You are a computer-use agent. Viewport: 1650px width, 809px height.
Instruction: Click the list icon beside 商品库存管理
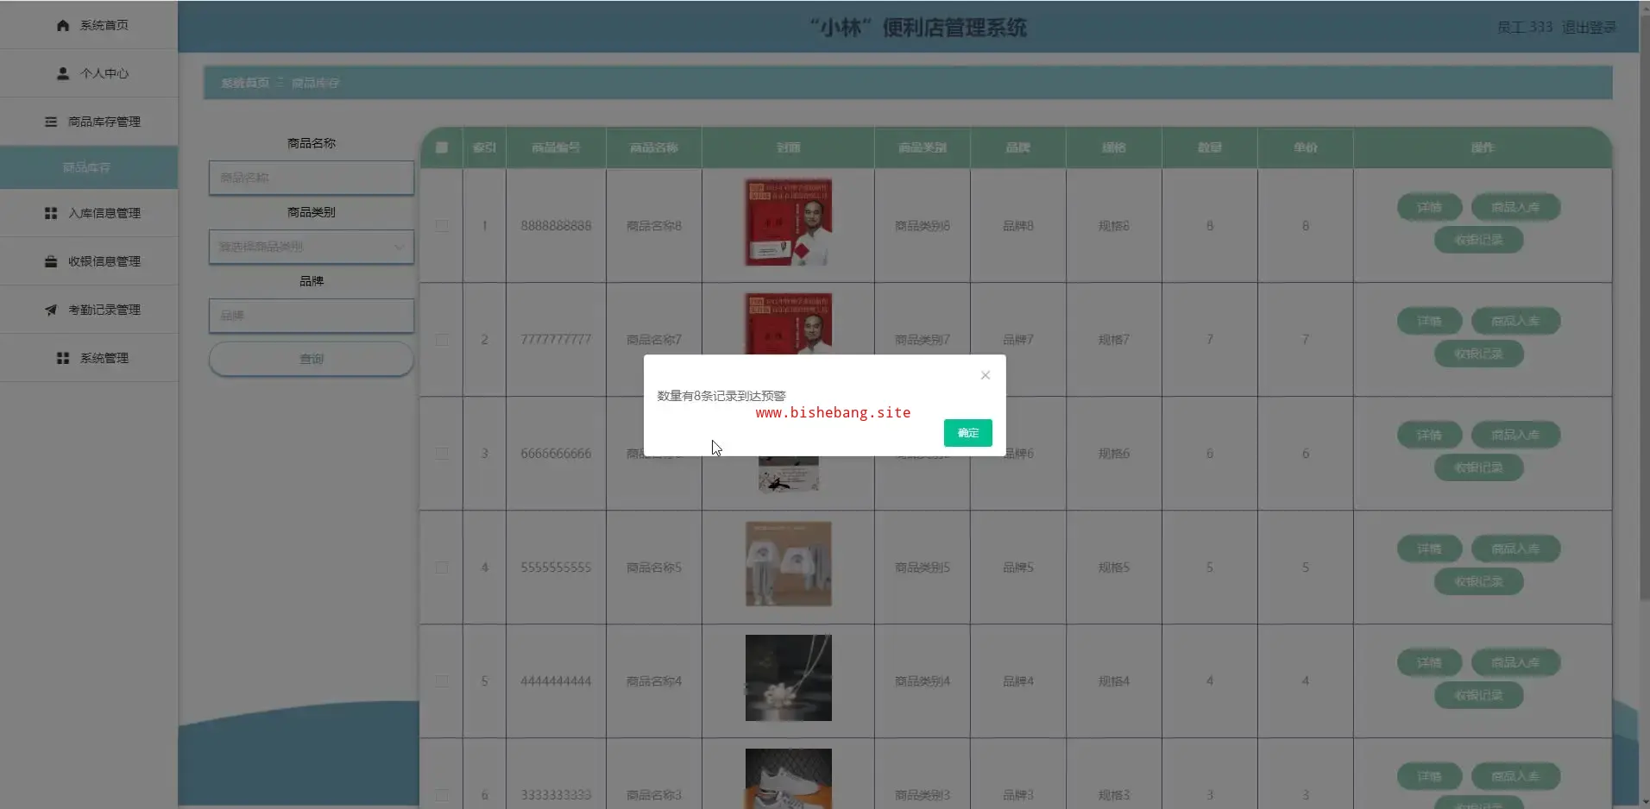point(51,122)
